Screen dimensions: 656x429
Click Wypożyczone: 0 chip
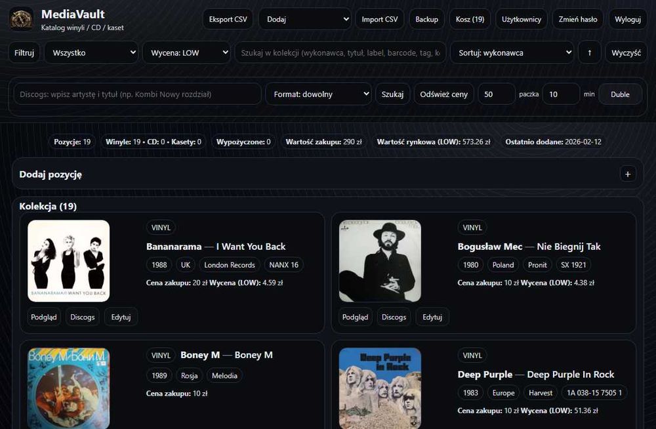click(243, 142)
